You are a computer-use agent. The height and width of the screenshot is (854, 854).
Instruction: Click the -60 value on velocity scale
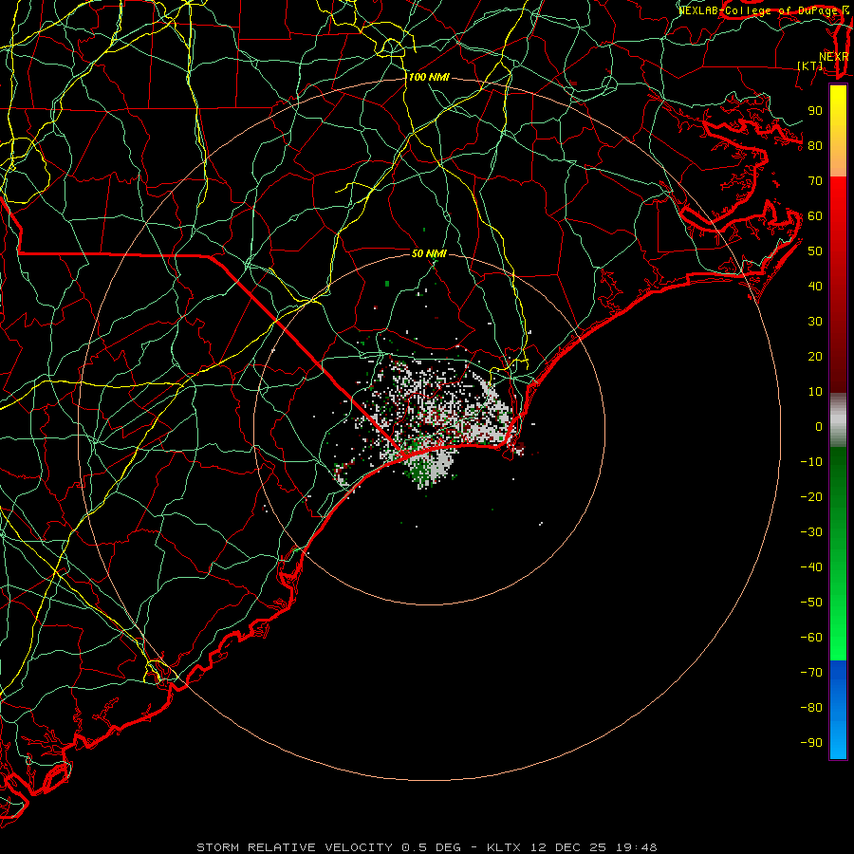pyautogui.click(x=811, y=638)
